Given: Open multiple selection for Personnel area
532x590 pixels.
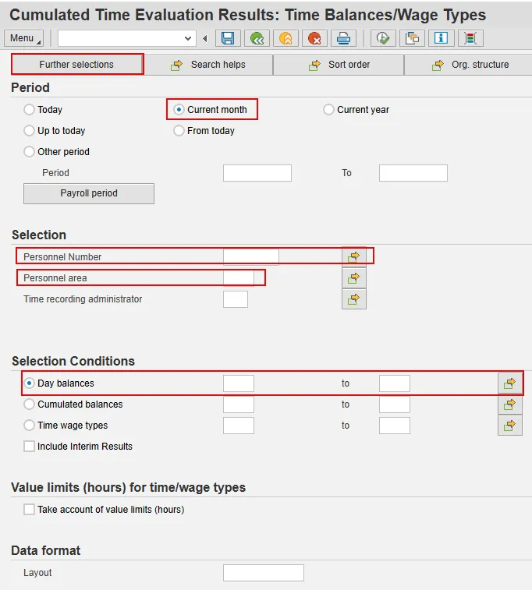Looking at the screenshot, I should pyautogui.click(x=354, y=278).
